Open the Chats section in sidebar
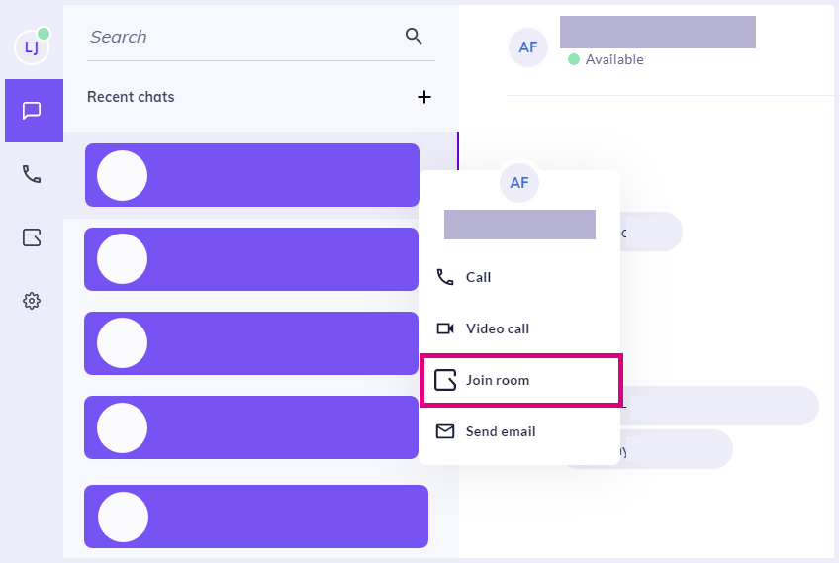 pyautogui.click(x=34, y=111)
